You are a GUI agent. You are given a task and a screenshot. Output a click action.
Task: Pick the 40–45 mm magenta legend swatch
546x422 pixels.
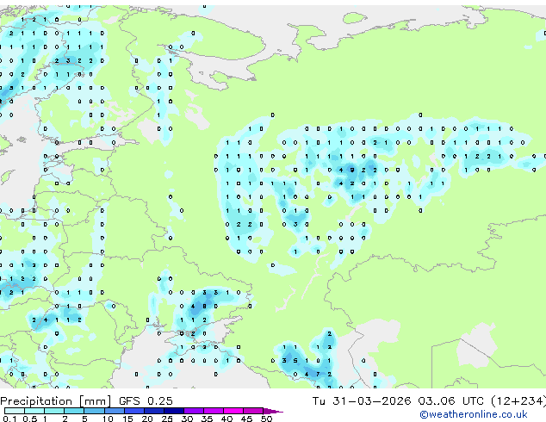tap(233, 411)
